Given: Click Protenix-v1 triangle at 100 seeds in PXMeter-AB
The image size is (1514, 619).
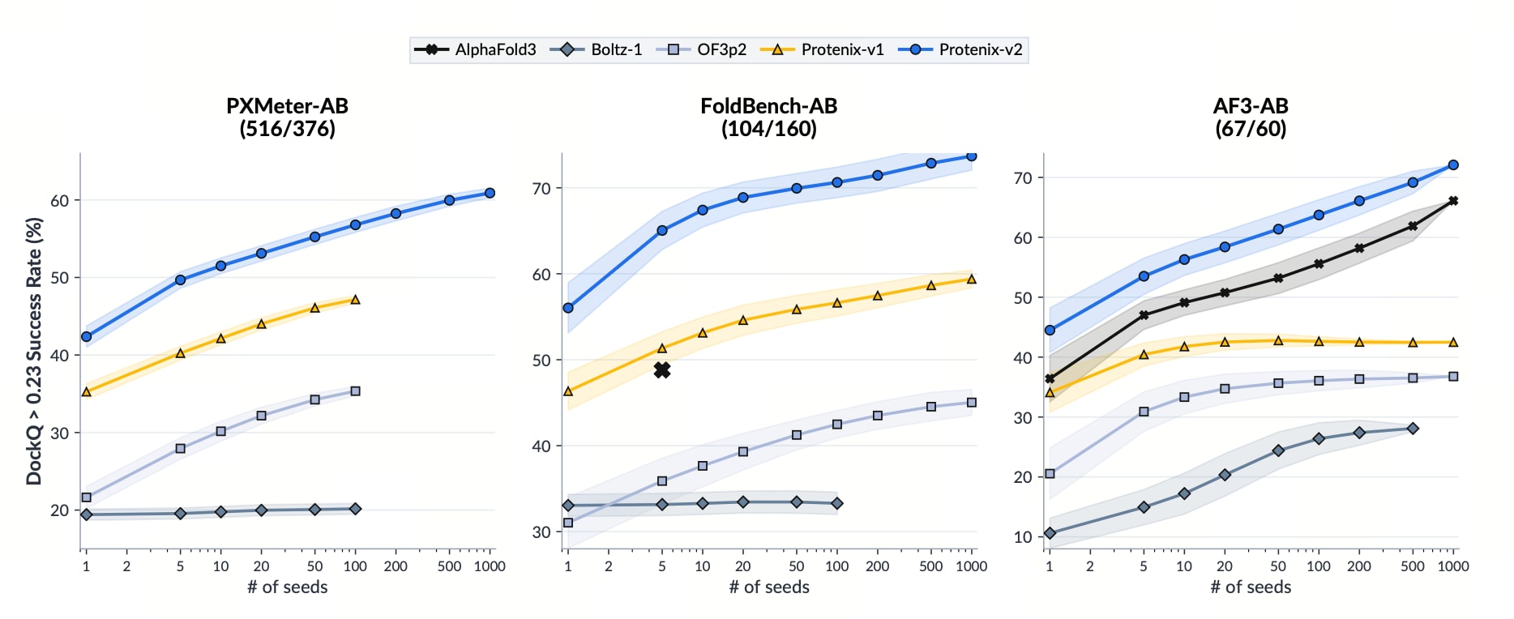Looking at the screenshot, I should (355, 300).
